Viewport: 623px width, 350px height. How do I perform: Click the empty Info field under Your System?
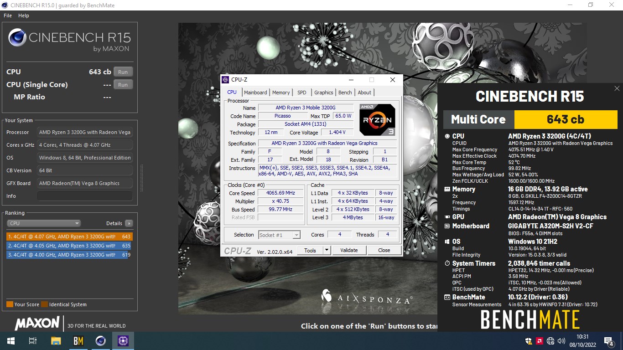(x=85, y=196)
